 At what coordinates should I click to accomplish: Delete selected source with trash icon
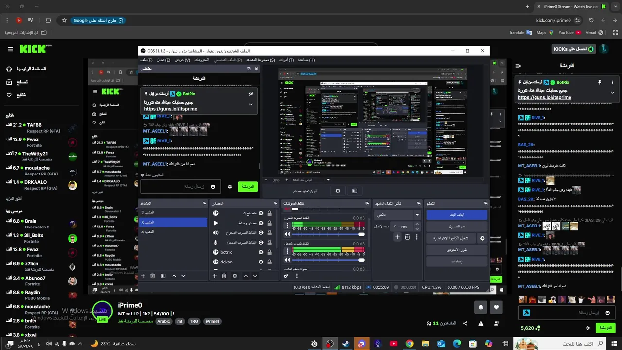pos(224,276)
